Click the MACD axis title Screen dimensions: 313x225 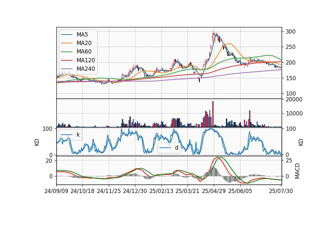point(297,171)
